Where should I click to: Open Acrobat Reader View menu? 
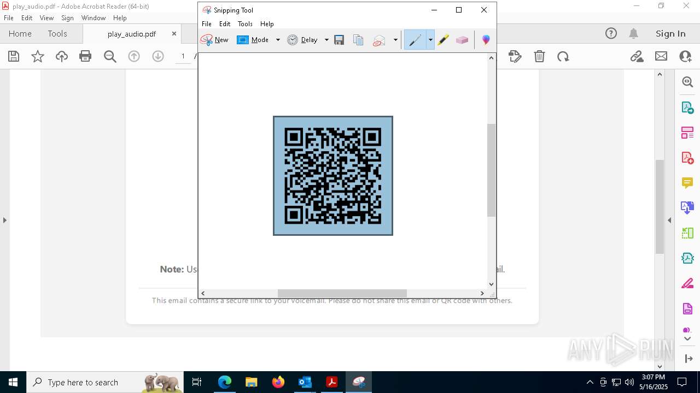46,18
